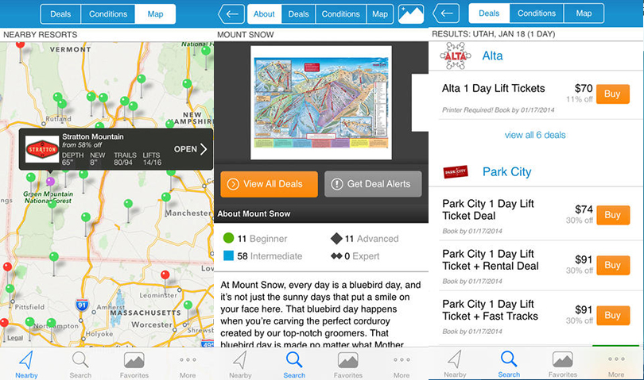Open Conditions tab on Mount Snow screen
The width and height of the screenshot is (644, 380).
click(341, 14)
